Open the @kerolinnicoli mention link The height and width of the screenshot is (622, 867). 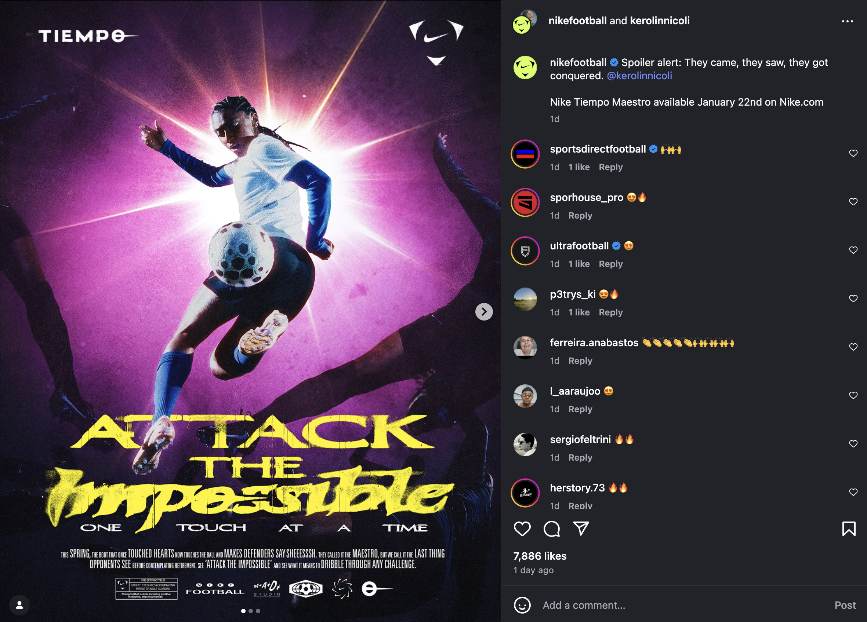tap(639, 76)
